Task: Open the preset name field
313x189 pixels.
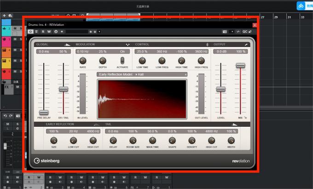Action: coord(77,32)
